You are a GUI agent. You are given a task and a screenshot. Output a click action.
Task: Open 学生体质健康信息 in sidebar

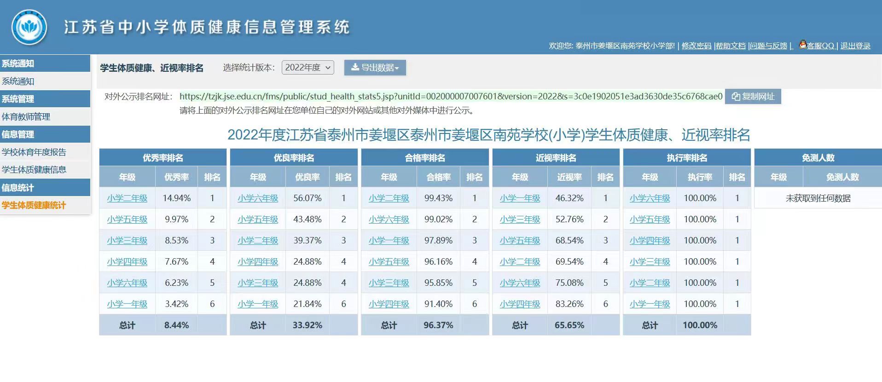[45, 170]
